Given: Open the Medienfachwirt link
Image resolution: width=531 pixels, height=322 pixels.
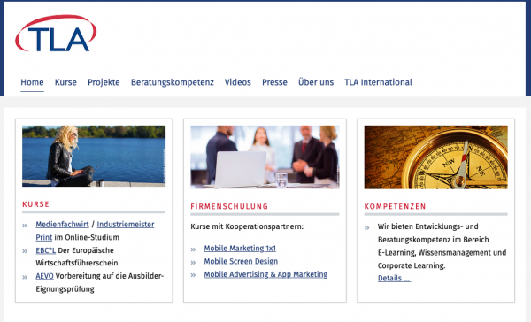Looking at the screenshot, I should click(x=62, y=225).
